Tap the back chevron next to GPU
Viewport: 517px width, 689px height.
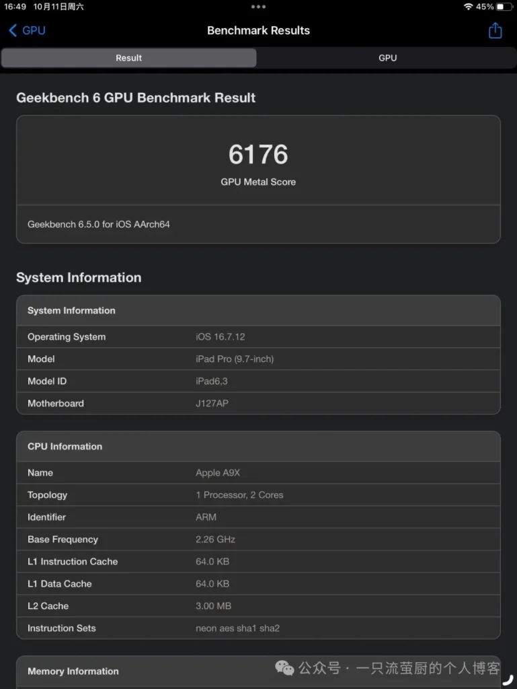(x=13, y=30)
